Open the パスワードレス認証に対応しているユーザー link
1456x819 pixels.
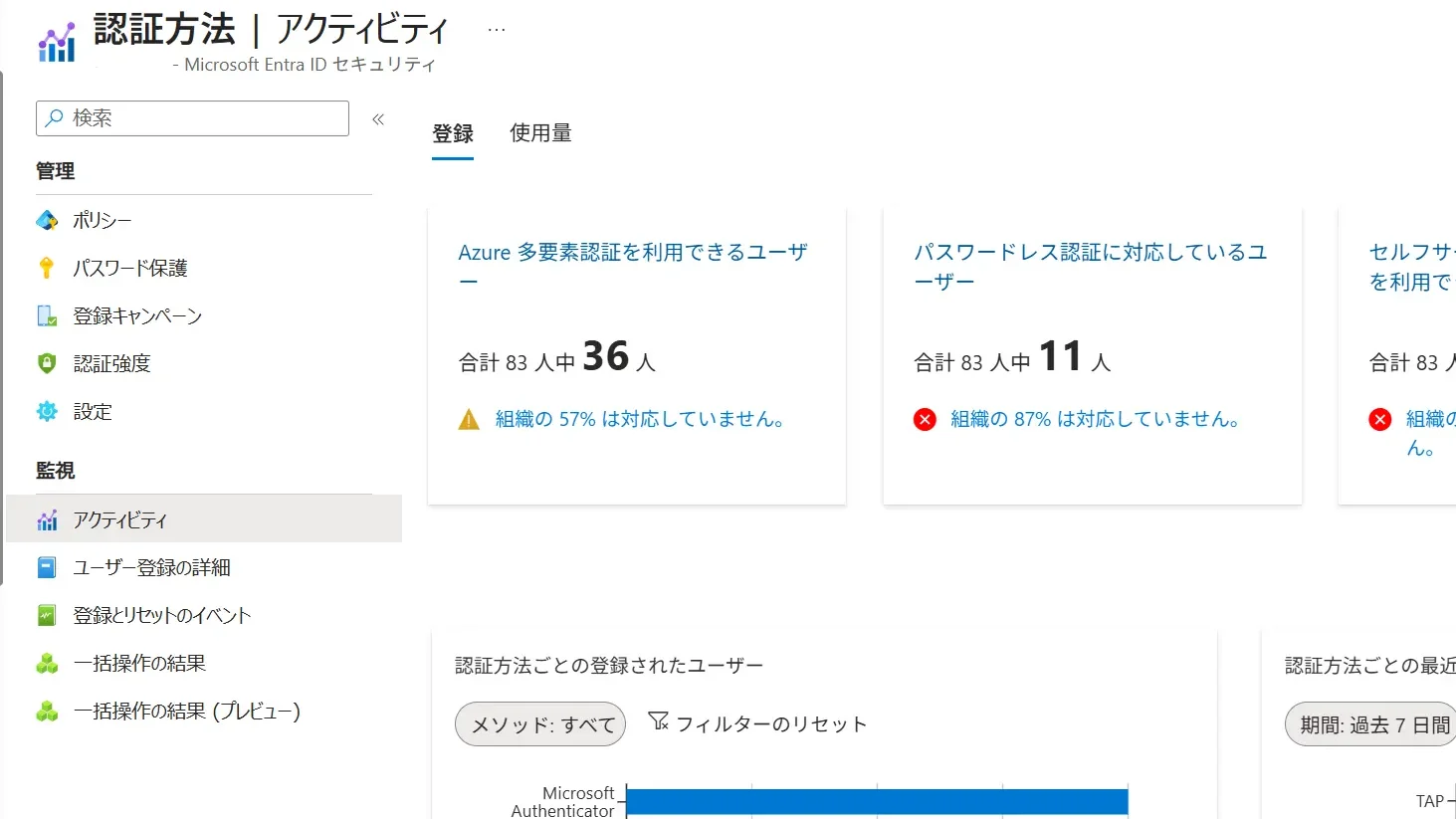[x=1091, y=267]
